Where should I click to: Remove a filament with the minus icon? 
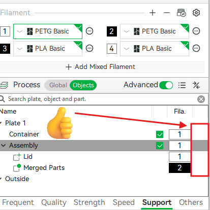(x=167, y=13)
